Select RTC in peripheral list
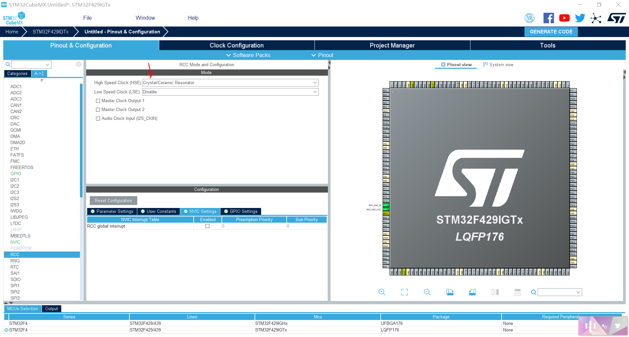The image size is (629, 337). click(14, 267)
